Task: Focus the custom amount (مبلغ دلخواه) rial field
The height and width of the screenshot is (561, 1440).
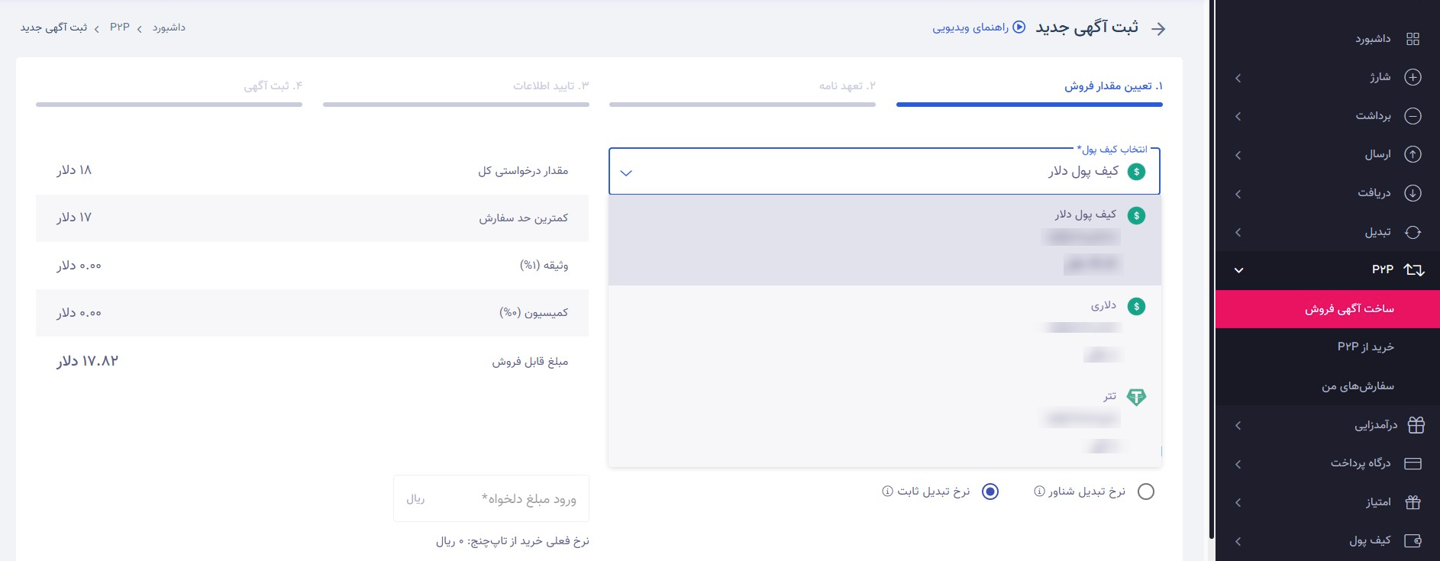Action: coord(504,498)
